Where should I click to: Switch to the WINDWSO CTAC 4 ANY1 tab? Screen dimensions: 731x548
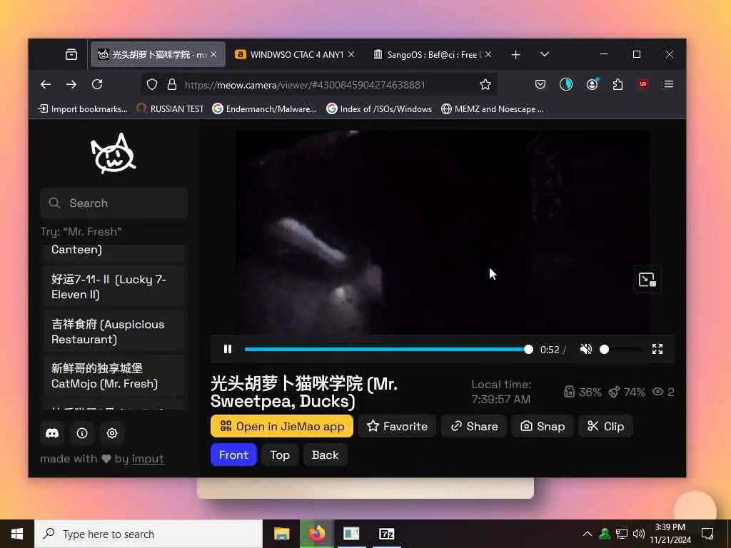pos(296,54)
